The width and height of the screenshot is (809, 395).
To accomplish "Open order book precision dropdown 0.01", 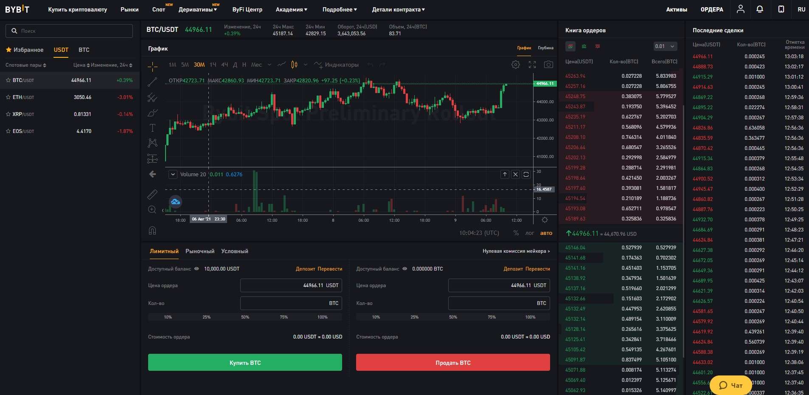I will point(665,46).
